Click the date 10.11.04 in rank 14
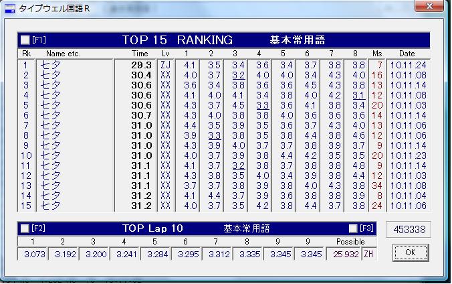 pos(408,196)
